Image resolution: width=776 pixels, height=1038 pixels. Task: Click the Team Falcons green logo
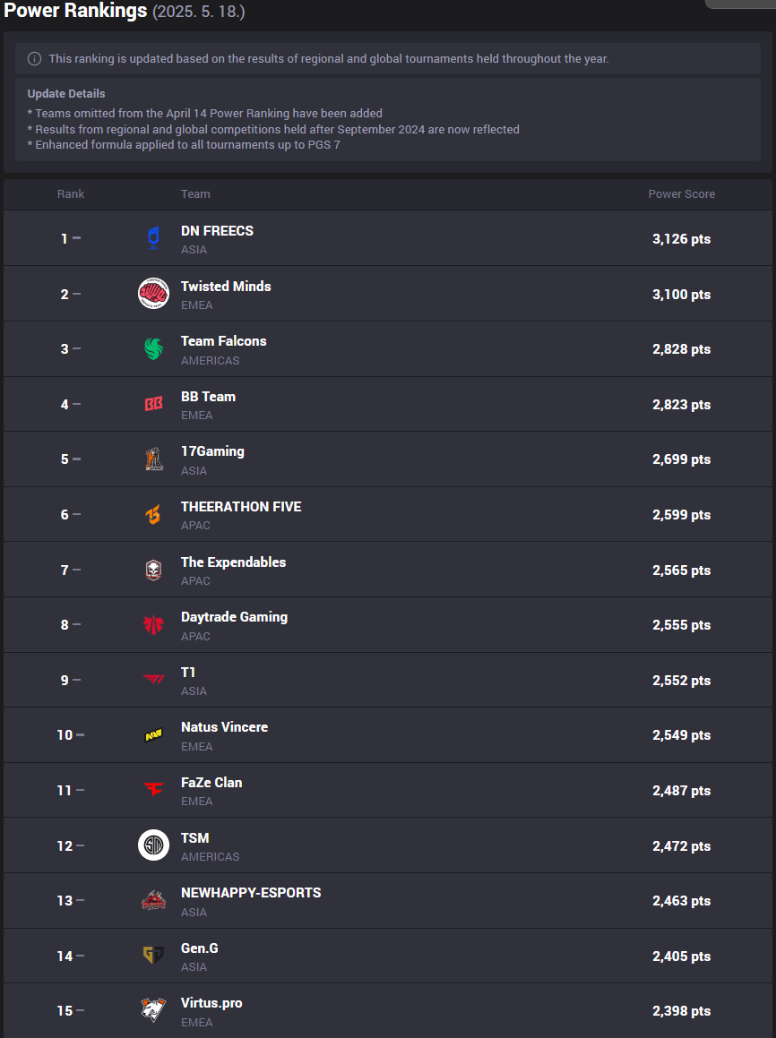click(153, 349)
